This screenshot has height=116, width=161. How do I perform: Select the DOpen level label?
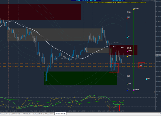pyautogui.click(x=129, y=56)
